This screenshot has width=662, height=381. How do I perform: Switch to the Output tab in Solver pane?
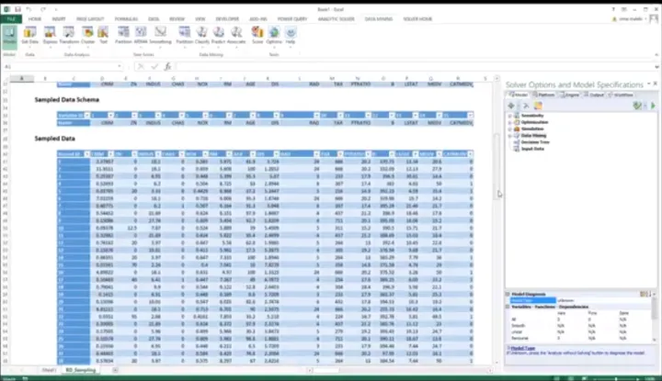click(596, 94)
